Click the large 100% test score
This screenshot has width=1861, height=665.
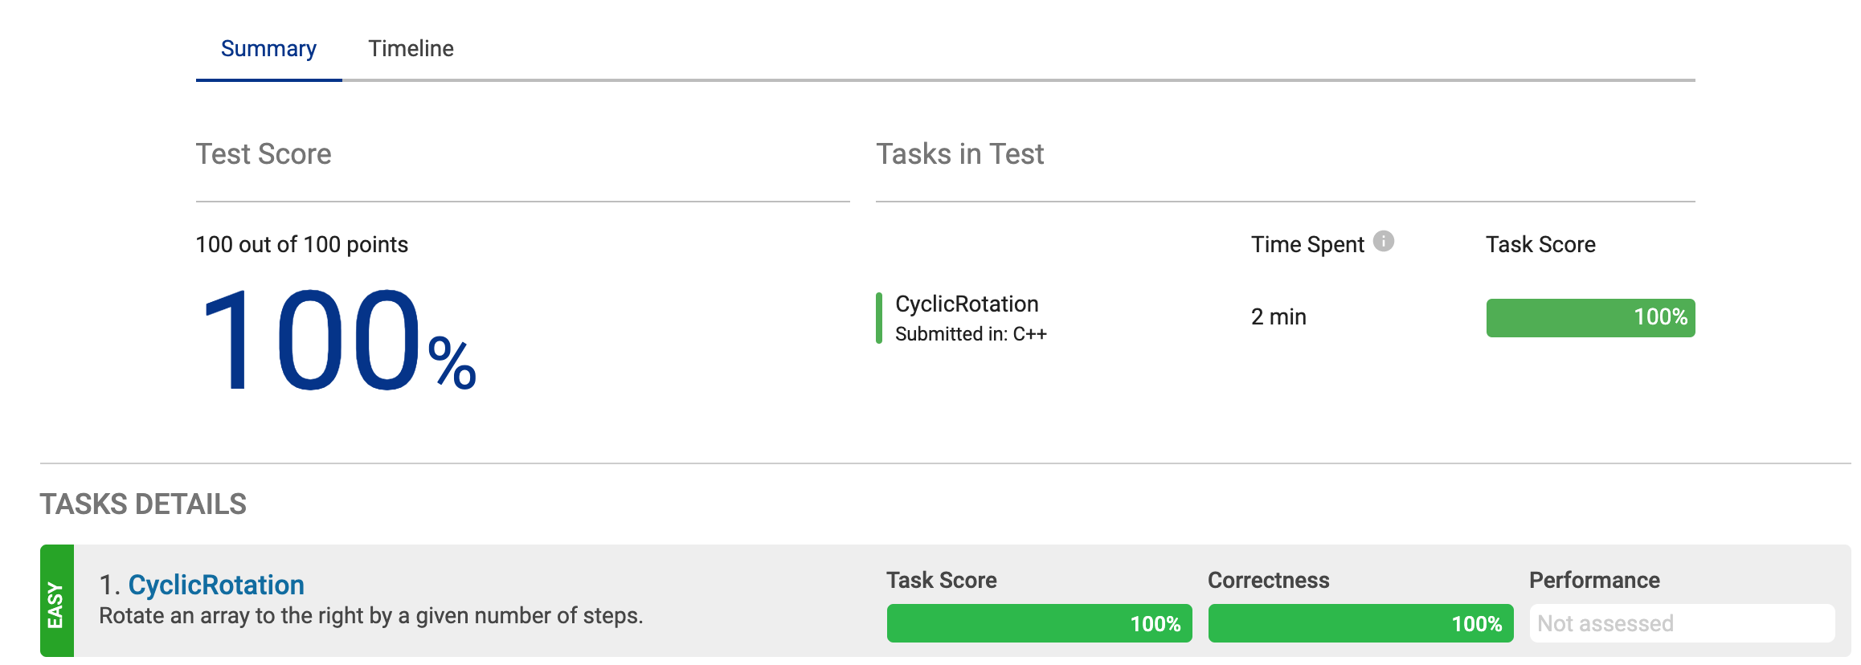pos(337,341)
